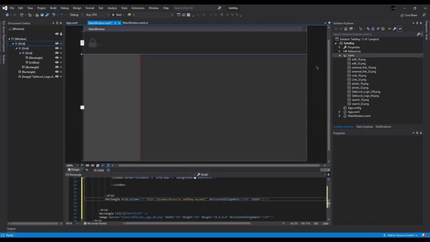Viewport: 430px width, 242px height.
Task: Click Refresh icon in Solution Explorer toolbar
Action: (x=373, y=29)
